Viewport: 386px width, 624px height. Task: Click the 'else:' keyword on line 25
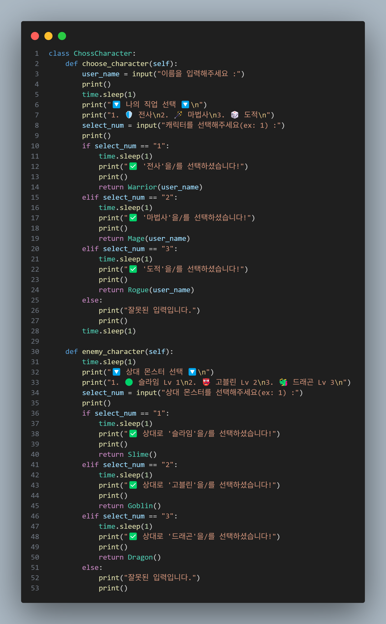pyautogui.click(x=92, y=300)
